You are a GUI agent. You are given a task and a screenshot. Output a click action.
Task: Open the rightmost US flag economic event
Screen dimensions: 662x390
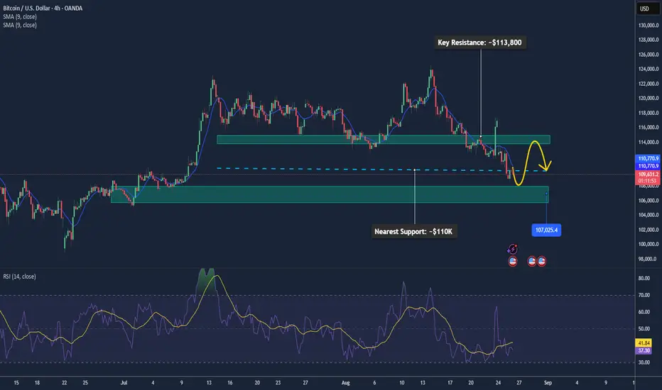pyautogui.click(x=542, y=262)
